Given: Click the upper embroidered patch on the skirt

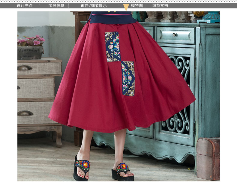Looking at the screenshot, I should (x=112, y=46).
